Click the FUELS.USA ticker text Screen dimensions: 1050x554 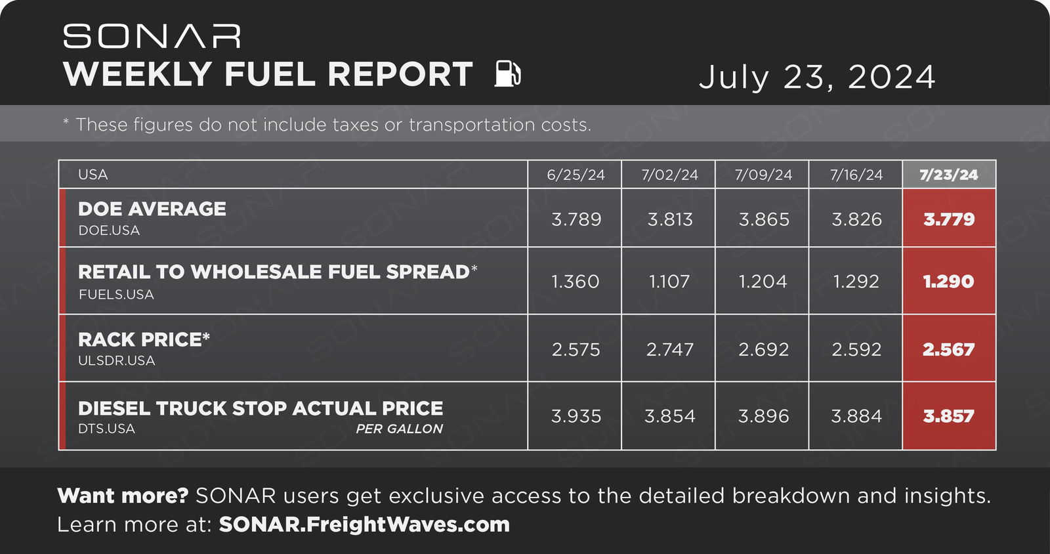pyautogui.click(x=116, y=295)
